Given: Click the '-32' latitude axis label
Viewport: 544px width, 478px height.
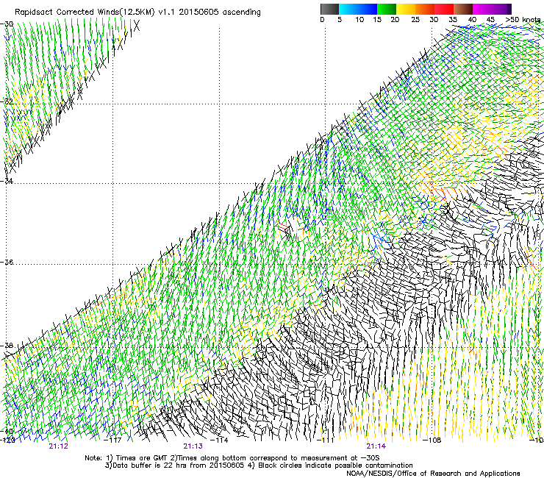Looking at the screenshot, I should [x=7, y=101].
